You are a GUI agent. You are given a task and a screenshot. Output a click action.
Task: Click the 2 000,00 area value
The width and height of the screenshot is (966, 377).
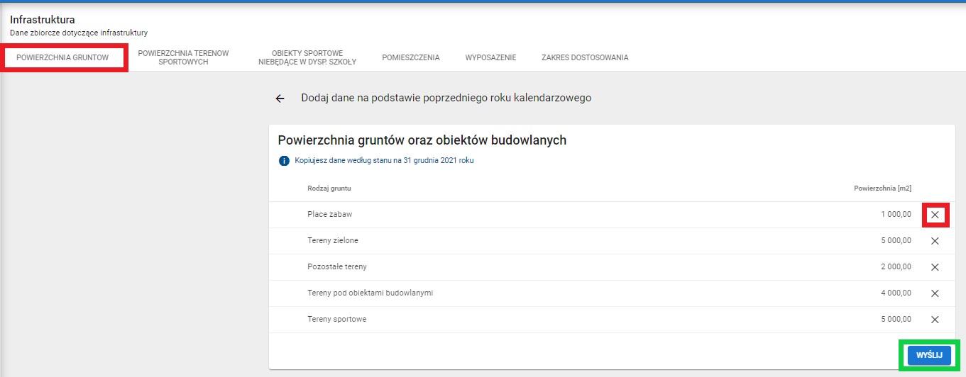tap(896, 266)
